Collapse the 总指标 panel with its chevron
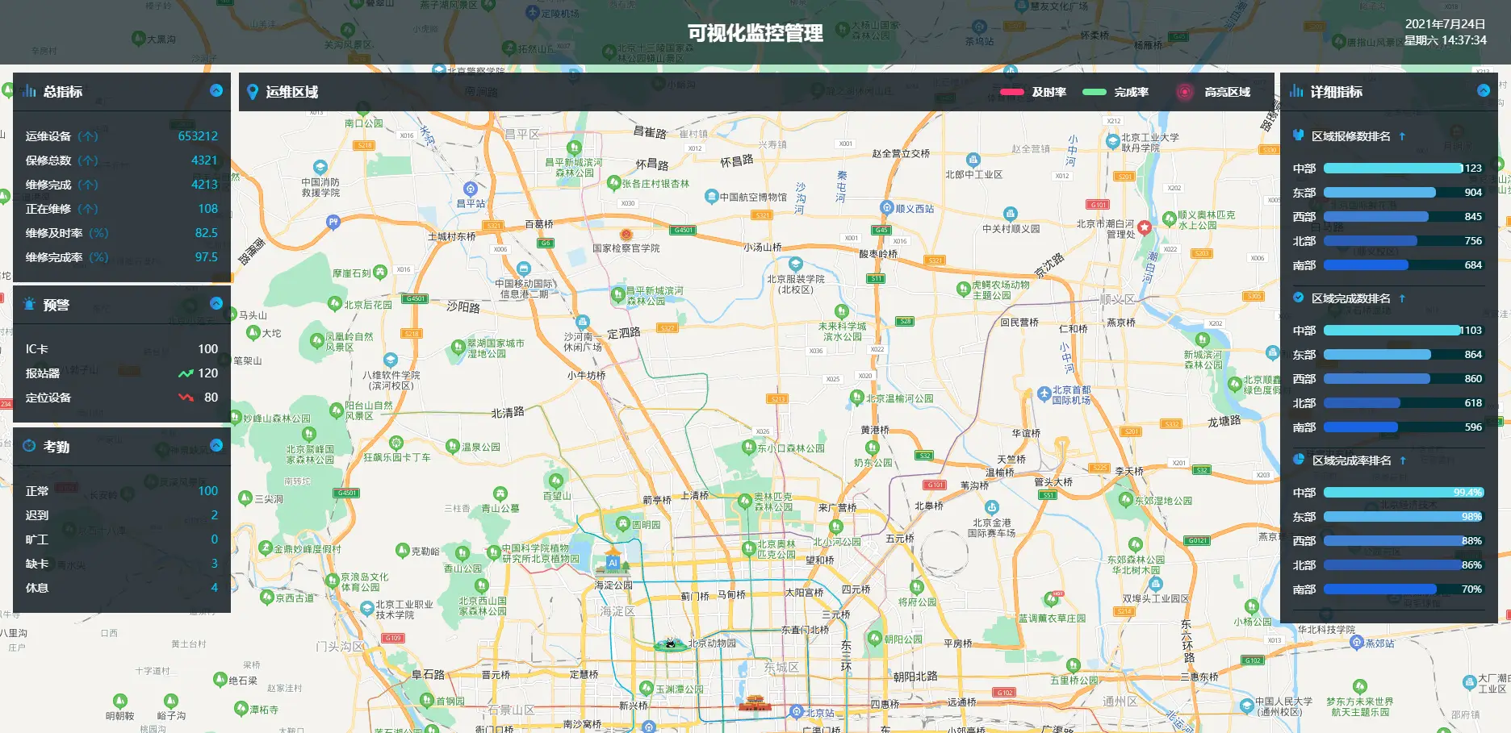Viewport: 1511px width, 733px height. 216,90
